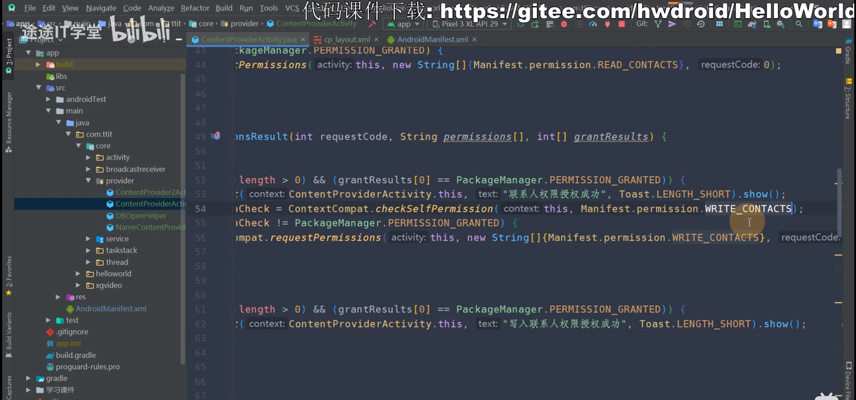Click line number 54 in gutter
This screenshot has height=400, width=856.
click(201, 208)
